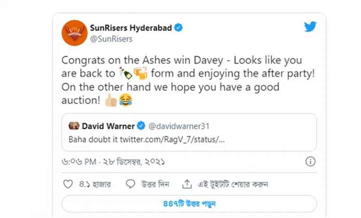Open the tweet info icon
The image size is (361, 218).
click(310, 162)
